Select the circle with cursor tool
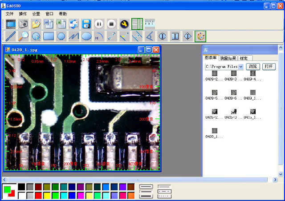 (36, 36)
